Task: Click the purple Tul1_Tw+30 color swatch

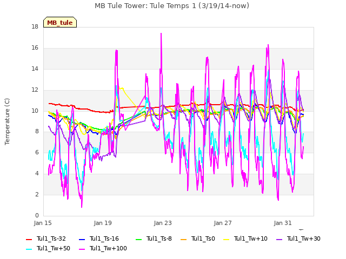Action: tap(280, 240)
